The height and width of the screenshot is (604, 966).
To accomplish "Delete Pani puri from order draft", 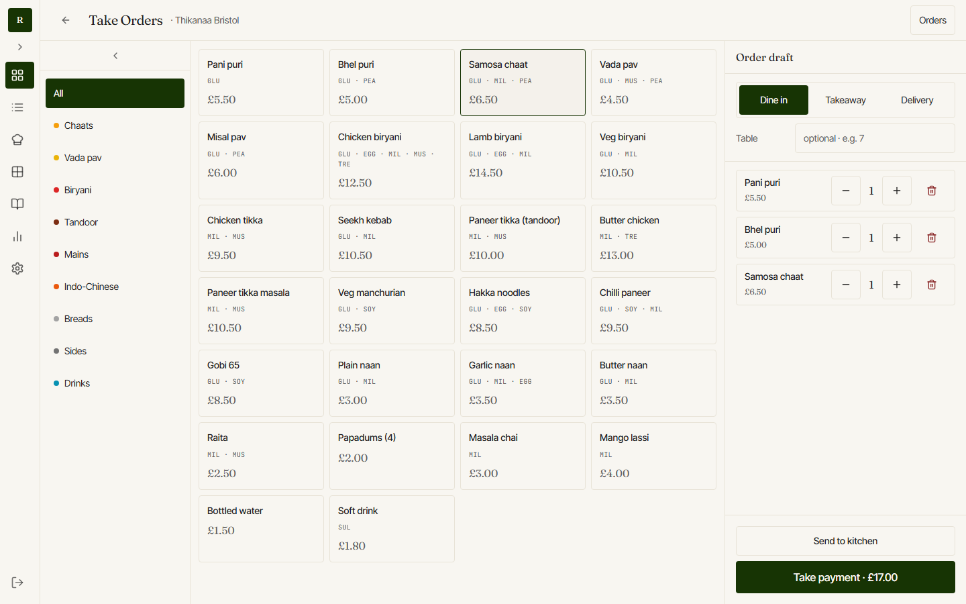I will [932, 191].
